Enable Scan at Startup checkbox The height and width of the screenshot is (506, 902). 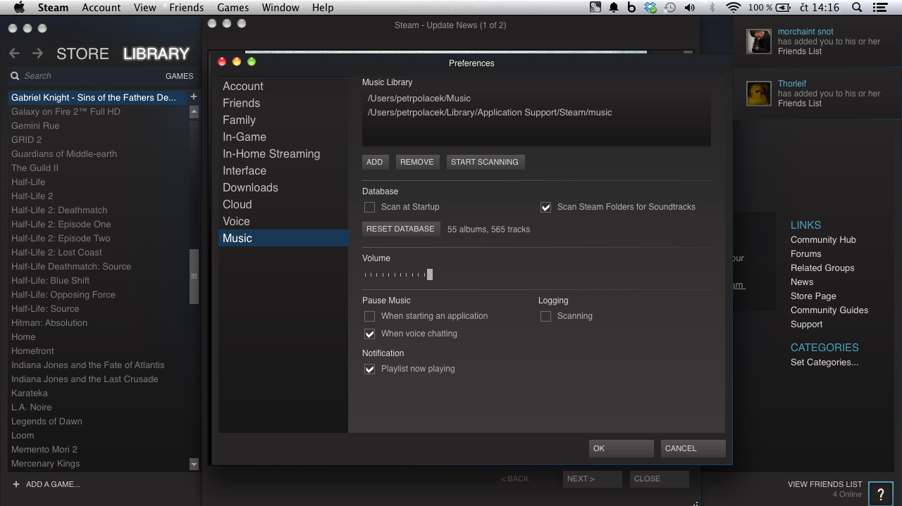369,207
